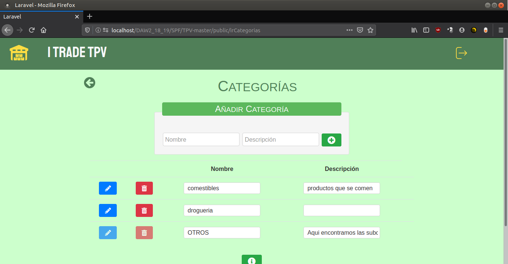
Task: Click the yellow warehouse logo icon
Action: pyautogui.click(x=19, y=53)
